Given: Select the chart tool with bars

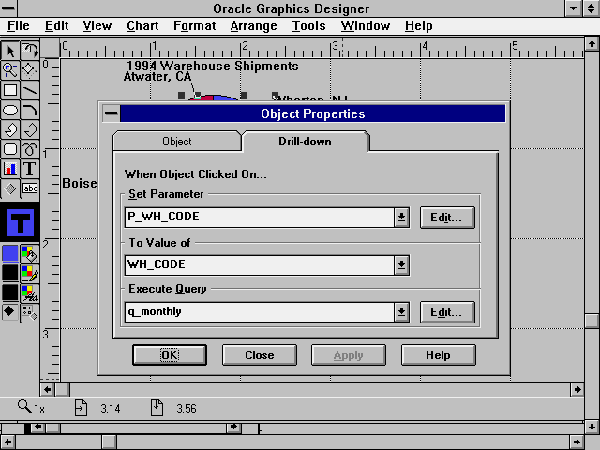Looking at the screenshot, I should pyautogui.click(x=10, y=169).
